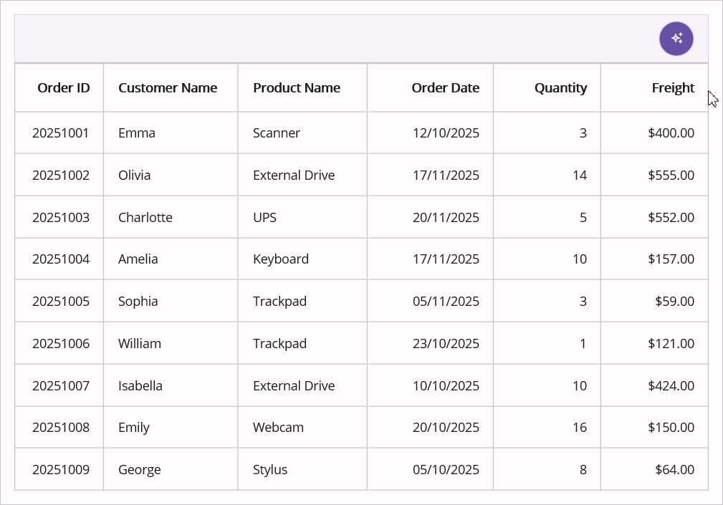Click the order ID 20251009 cell
The width and height of the screenshot is (723, 505).
click(x=61, y=470)
